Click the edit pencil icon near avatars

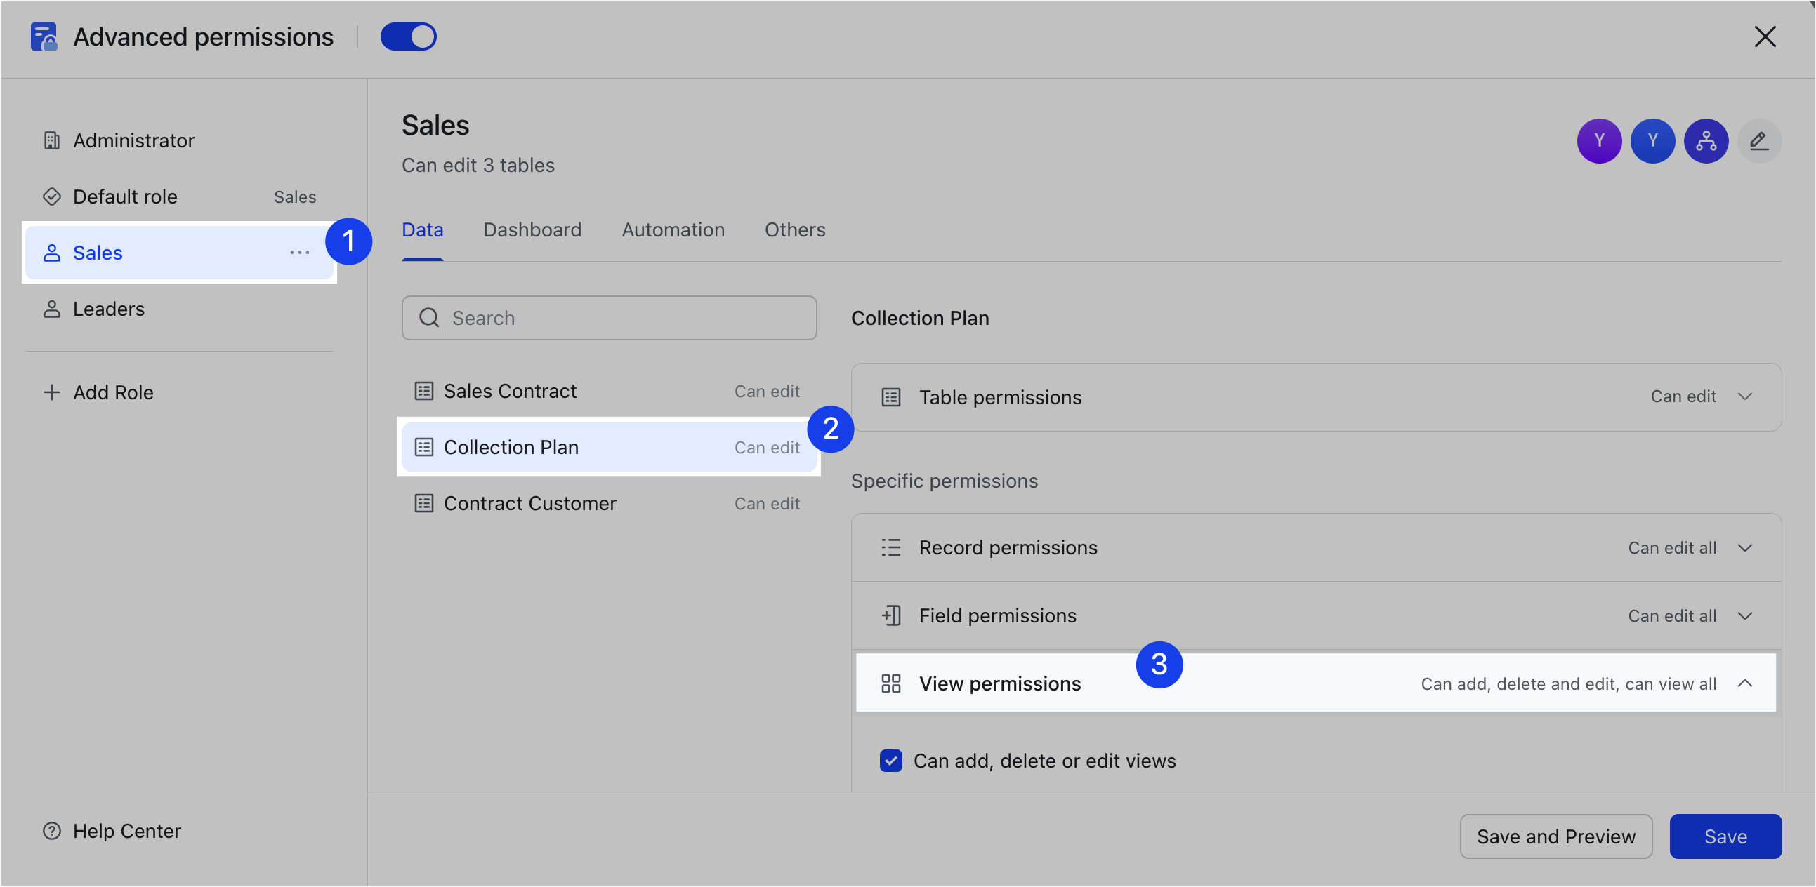(x=1759, y=141)
